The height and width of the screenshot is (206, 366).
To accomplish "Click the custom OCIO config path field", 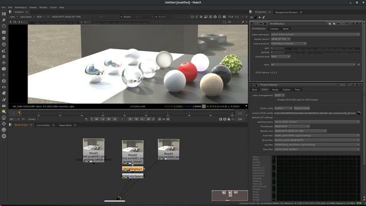I will (315, 113).
